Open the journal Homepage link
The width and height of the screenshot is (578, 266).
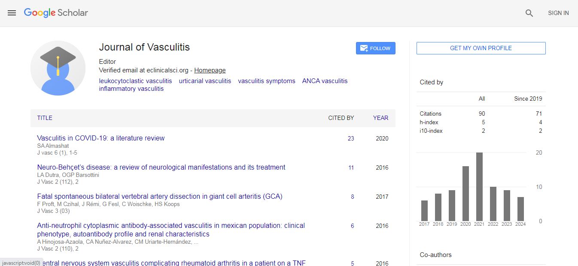click(210, 70)
